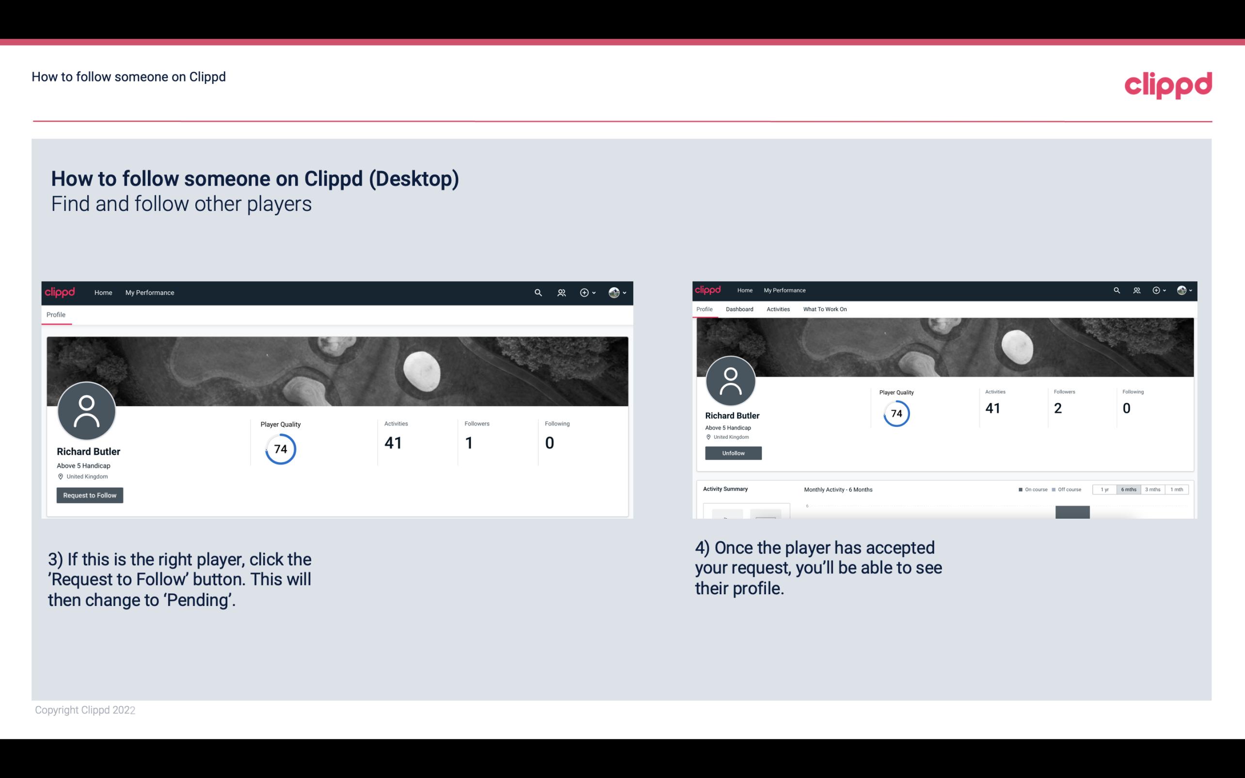Click the search icon on right profile page

pyautogui.click(x=1117, y=289)
